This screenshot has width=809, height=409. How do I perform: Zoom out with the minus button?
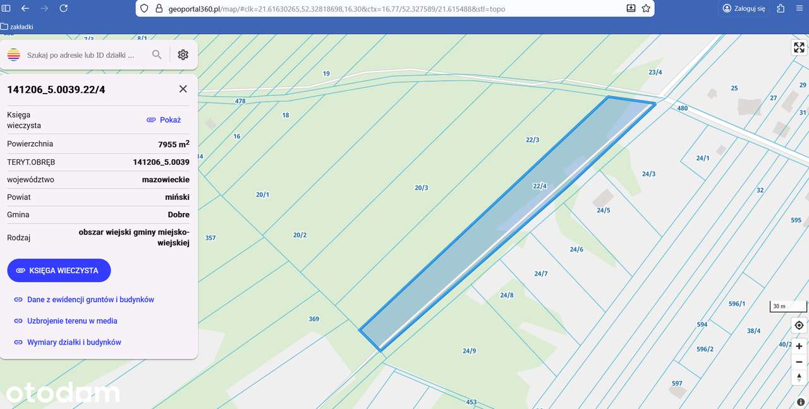(x=799, y=362)
